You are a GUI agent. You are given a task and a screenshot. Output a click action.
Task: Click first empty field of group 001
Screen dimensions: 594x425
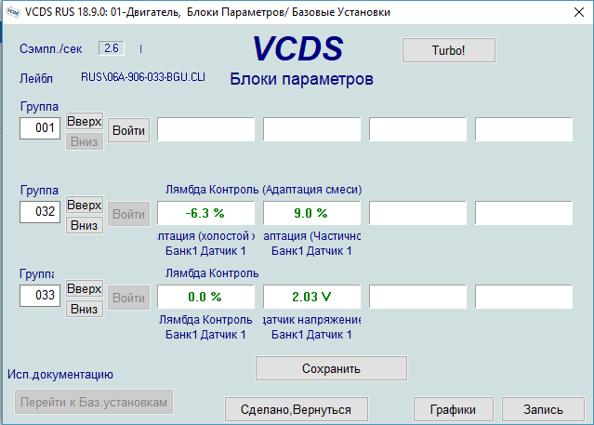[x=205, y=129]
